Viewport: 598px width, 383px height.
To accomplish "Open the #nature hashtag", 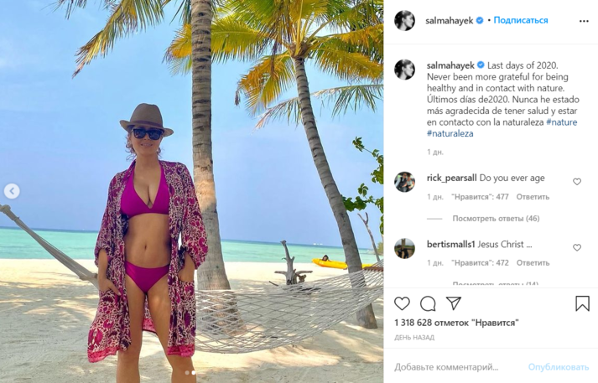I will tap(561, 122).
